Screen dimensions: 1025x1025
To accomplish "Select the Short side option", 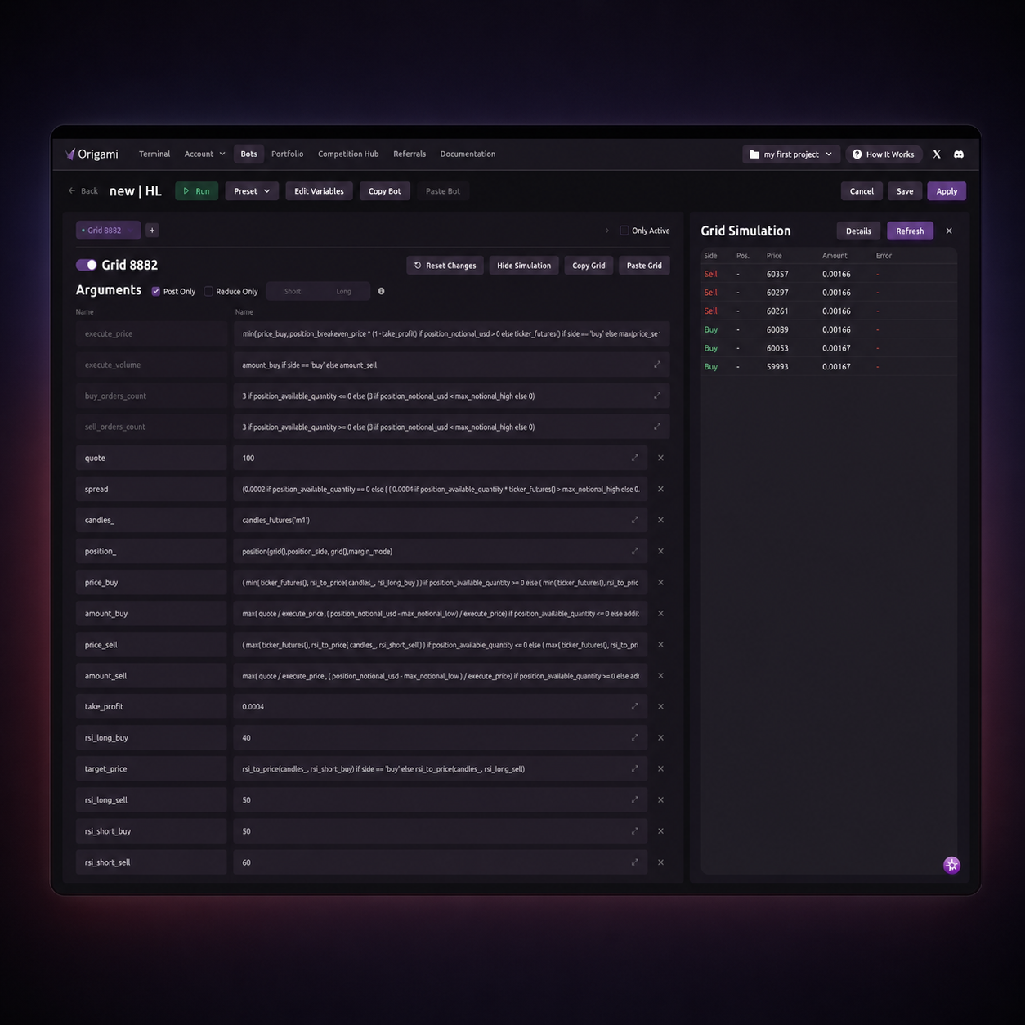I will 293,291.
